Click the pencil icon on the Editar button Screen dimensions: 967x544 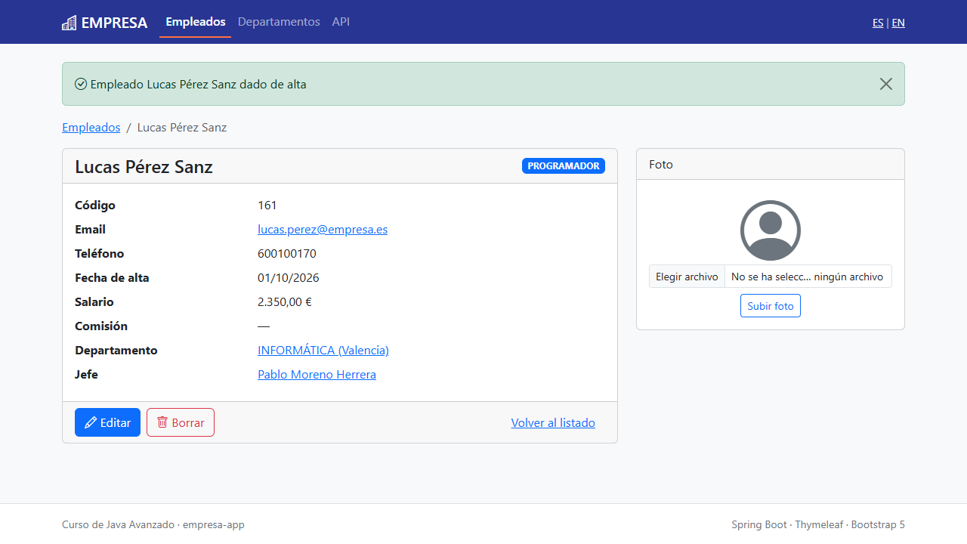(91, 422)
